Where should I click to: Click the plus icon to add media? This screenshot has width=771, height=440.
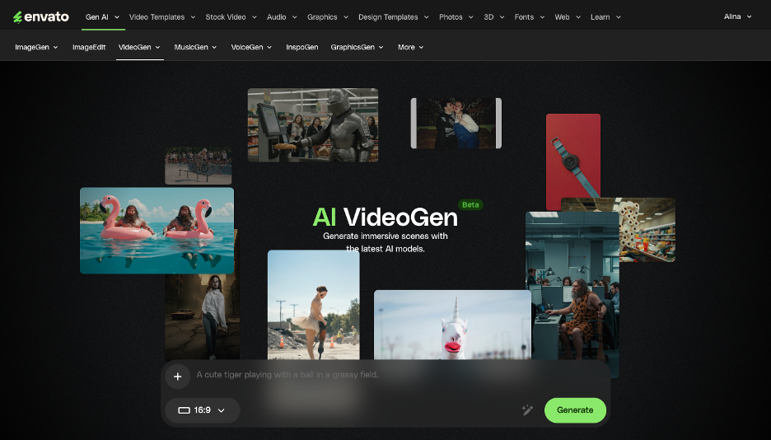pyautogui.click(x=177, y=377)
